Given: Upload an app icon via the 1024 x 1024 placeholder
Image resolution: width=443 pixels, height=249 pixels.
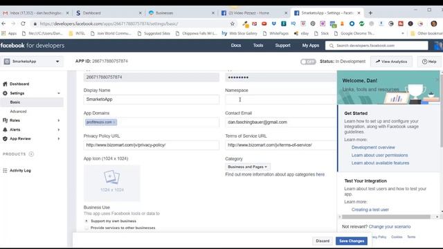Looking at the screenshot, I should (112, 183).
